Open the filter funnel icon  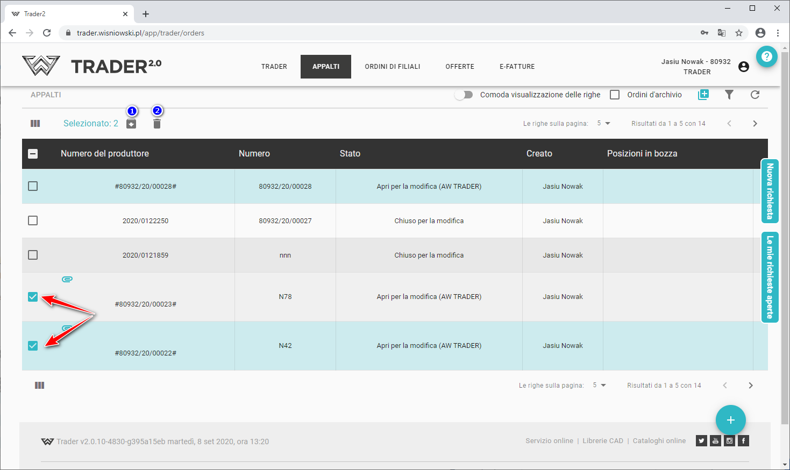[729, 95]
